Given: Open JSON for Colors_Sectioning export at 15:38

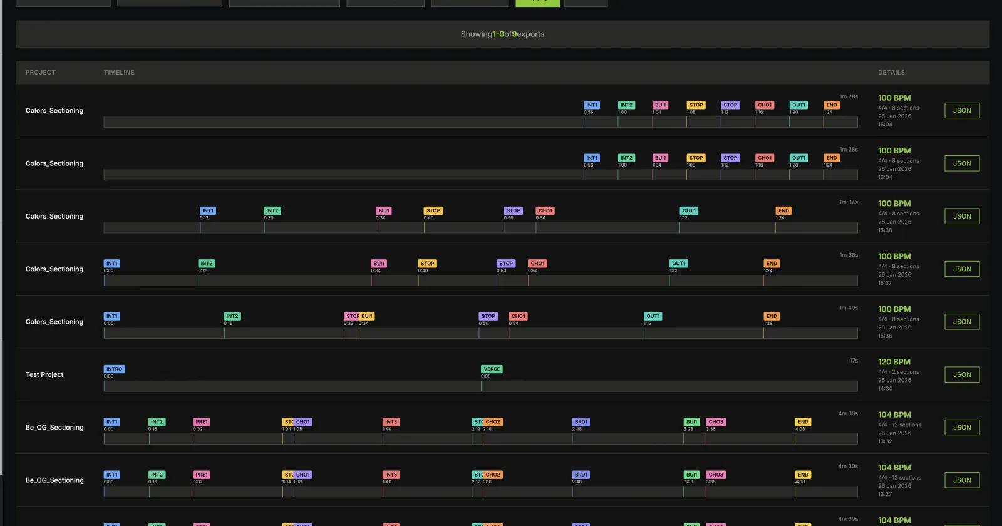Looking at the screenshot, I should [x=962, y=216].
